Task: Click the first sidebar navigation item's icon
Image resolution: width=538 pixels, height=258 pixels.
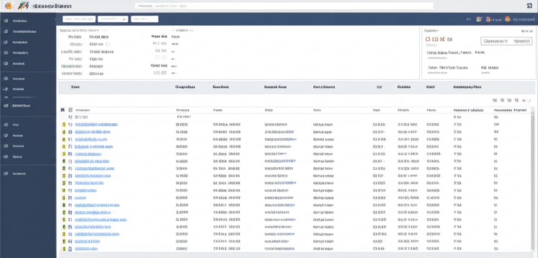Action: click(x=6, y=21)
